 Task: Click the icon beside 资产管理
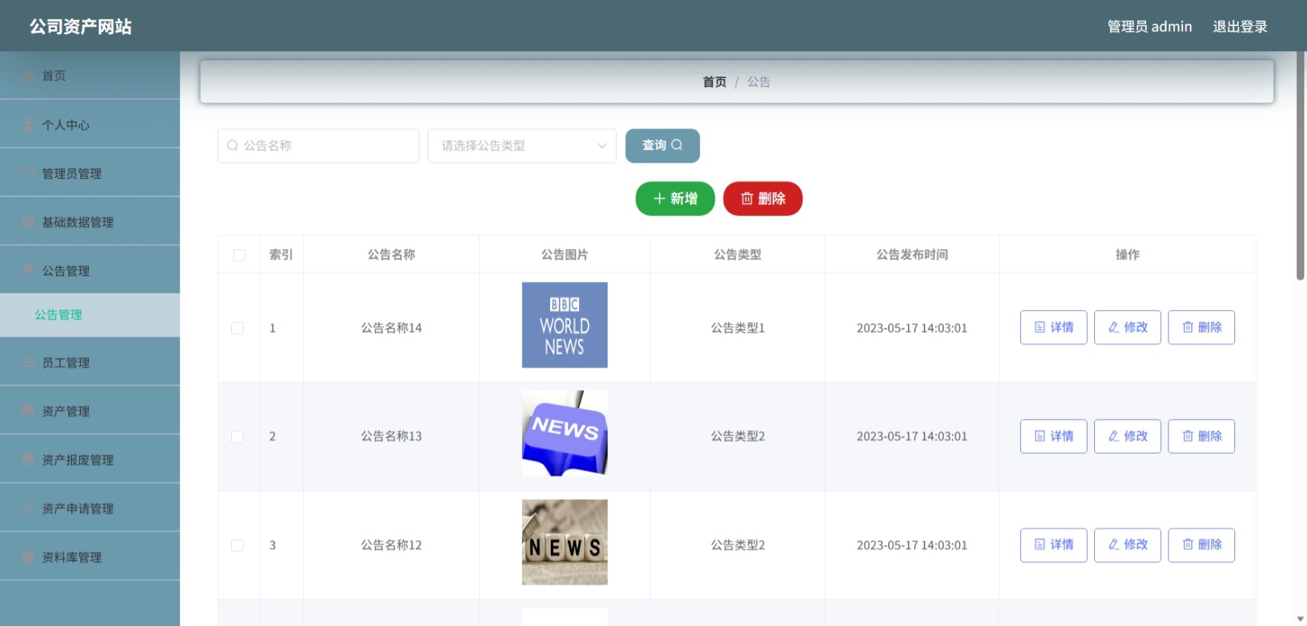coord(27,410)
